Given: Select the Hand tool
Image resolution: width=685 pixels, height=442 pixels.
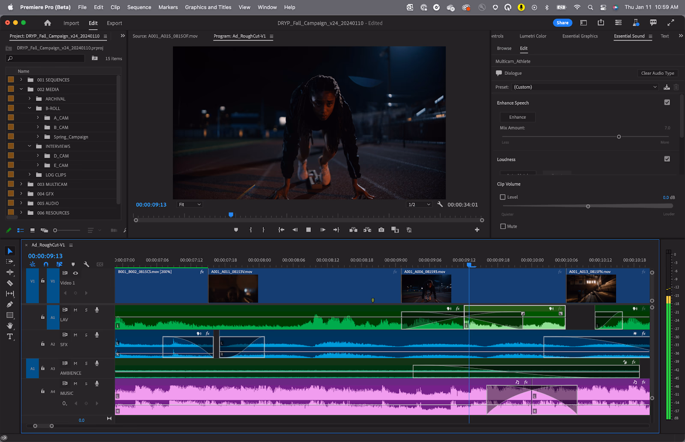Looking at the screenshot, I should click(x=10, y=326).
